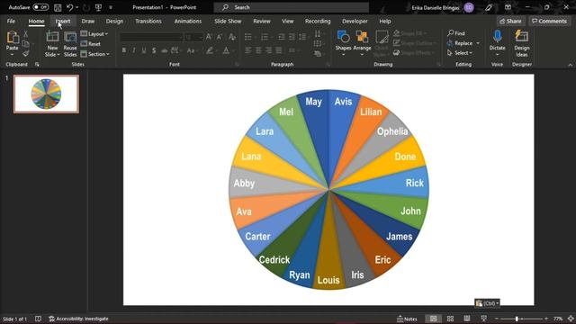Switch to the Developer tab

tap(355, 22)
